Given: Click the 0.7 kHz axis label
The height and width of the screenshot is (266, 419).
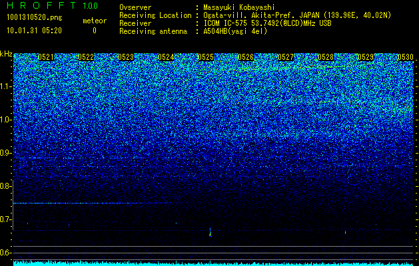Looking at the screenshot, I should coord(5,219).
